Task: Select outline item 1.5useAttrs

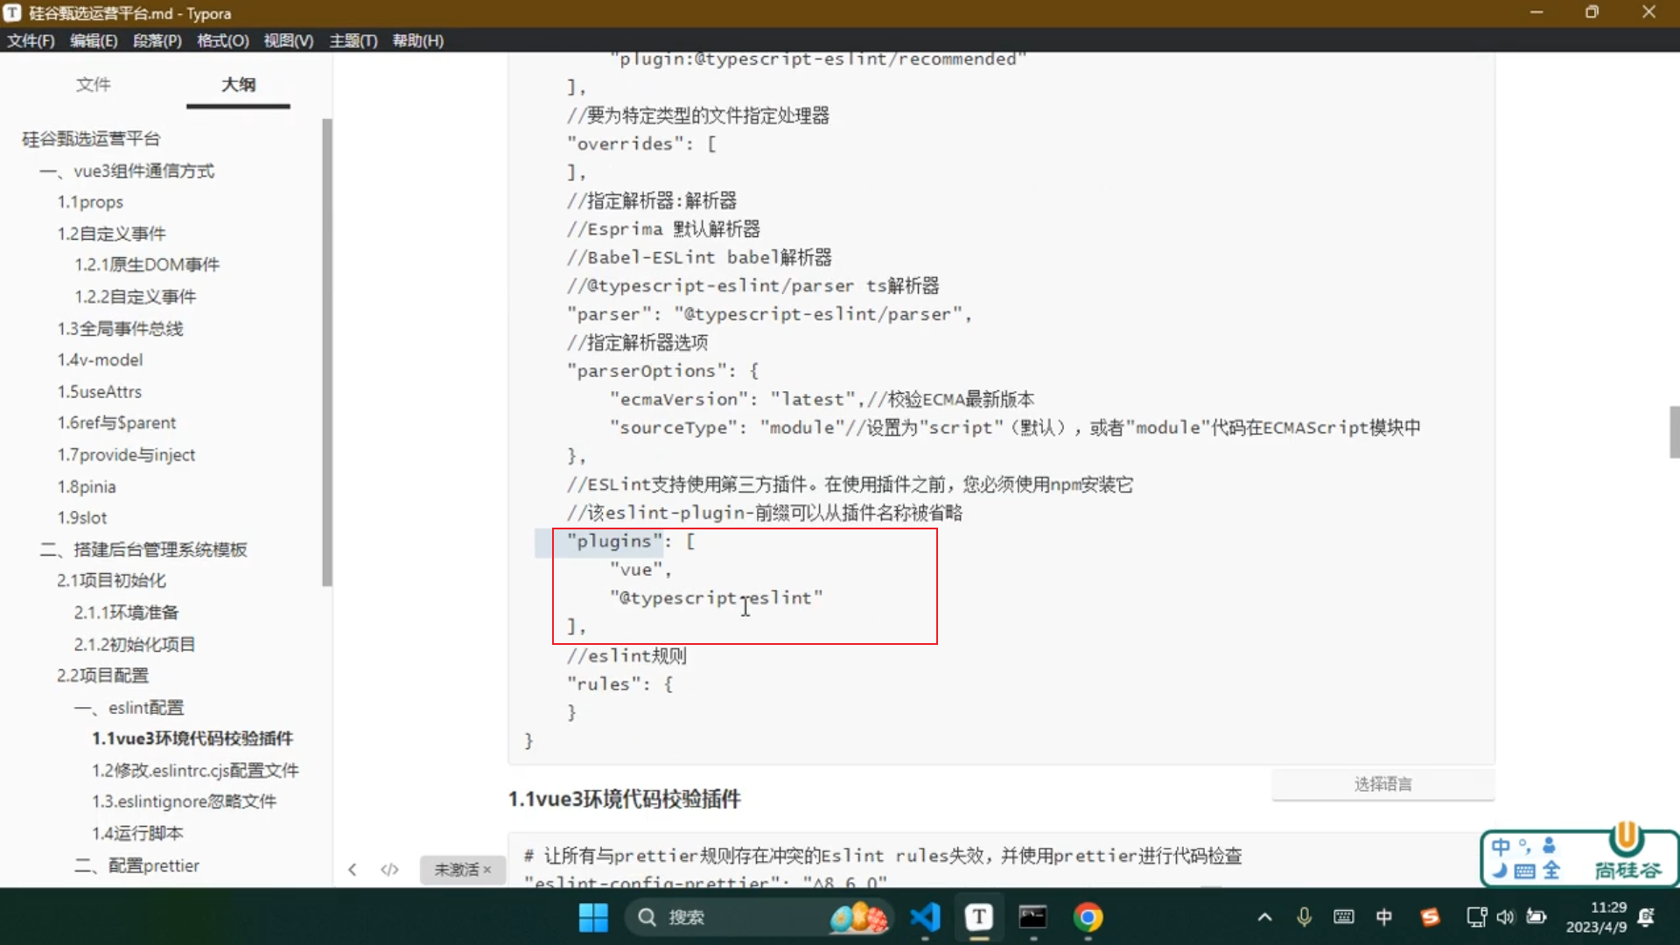Action: coord(99,391)
